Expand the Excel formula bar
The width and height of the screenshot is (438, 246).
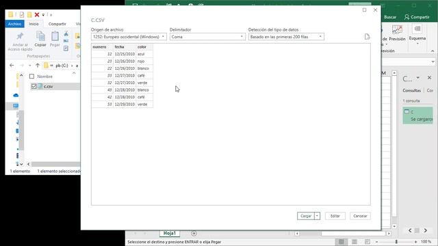click(x=433, y=61)
